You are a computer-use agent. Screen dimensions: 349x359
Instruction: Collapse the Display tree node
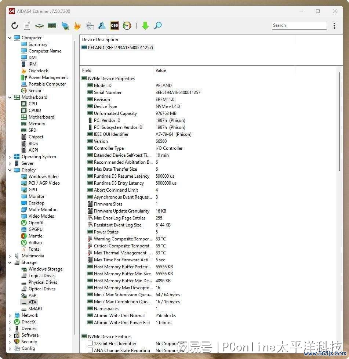point(10,170)
